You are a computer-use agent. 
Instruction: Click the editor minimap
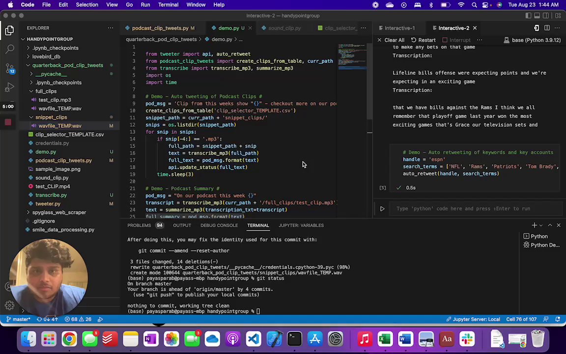pyautogui.click(x=352, y=58)
